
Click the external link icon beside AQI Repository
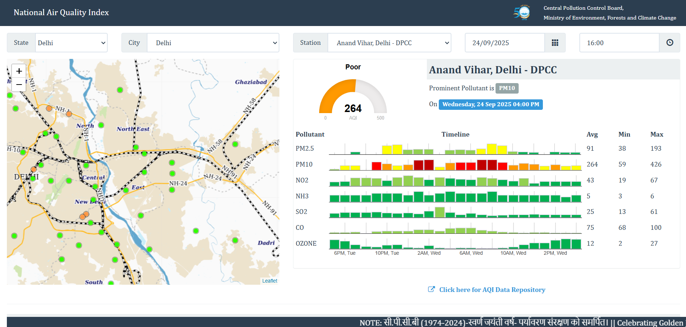coord(431,289)
